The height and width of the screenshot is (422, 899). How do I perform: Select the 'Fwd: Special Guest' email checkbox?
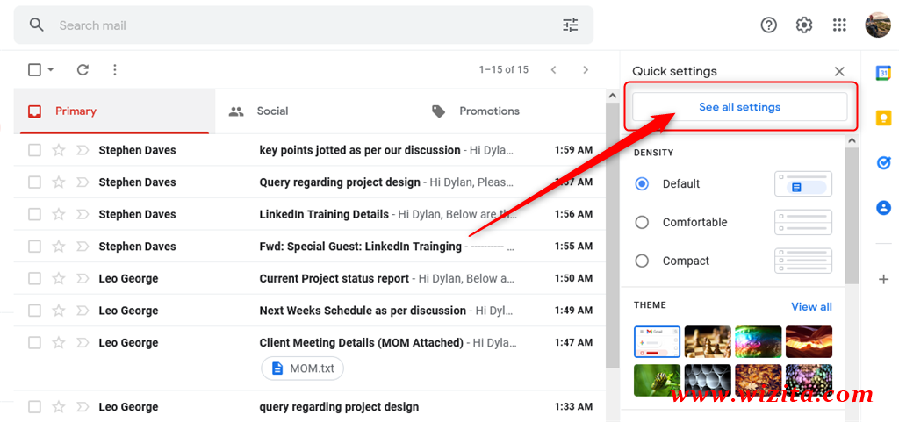pyautogui.click(x=34, y=247)
